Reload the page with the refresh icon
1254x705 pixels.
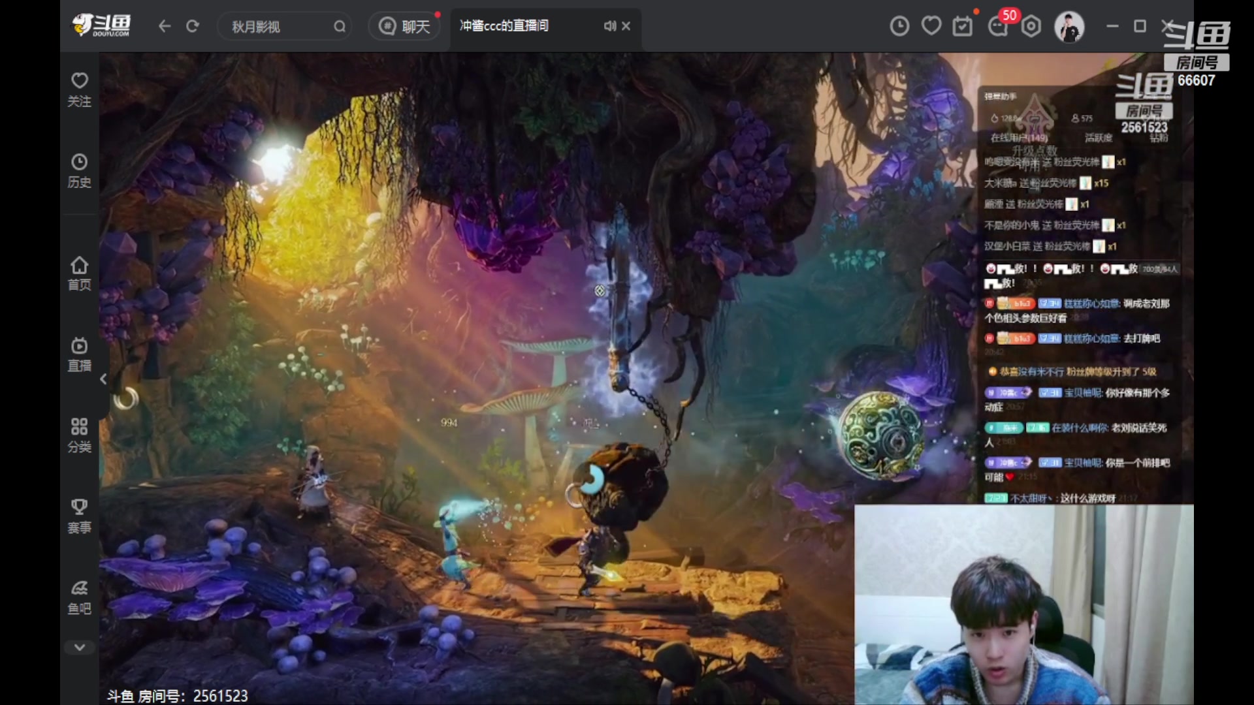click(x=193, y=26)
